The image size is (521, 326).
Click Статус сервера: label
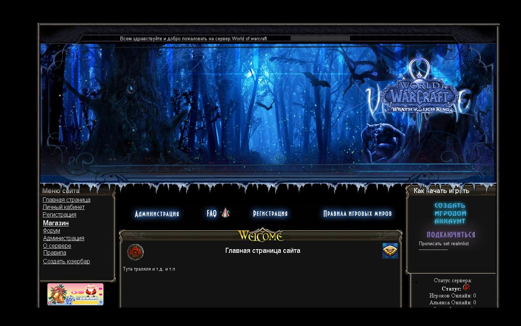coord(453,280)
